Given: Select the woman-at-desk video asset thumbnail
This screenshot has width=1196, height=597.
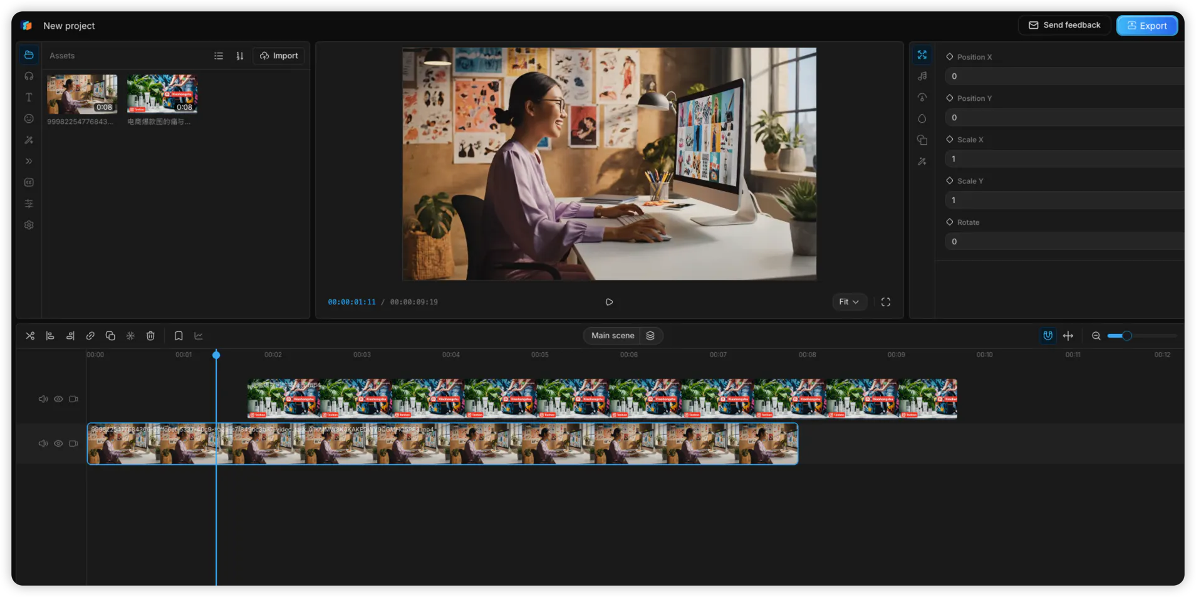Looking at the screenshot, I should [x=82, y=94].
